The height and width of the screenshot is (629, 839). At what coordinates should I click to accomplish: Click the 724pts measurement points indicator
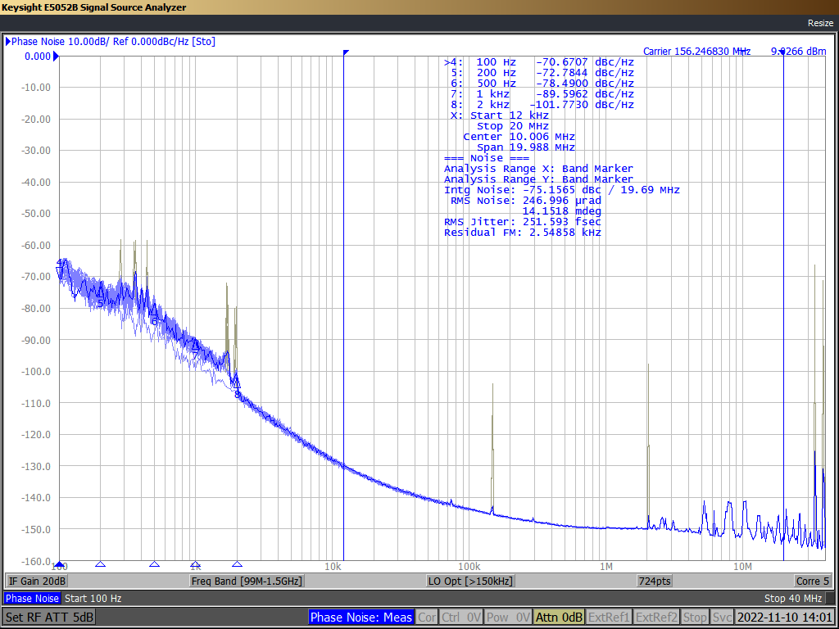(x=654, y=580)
